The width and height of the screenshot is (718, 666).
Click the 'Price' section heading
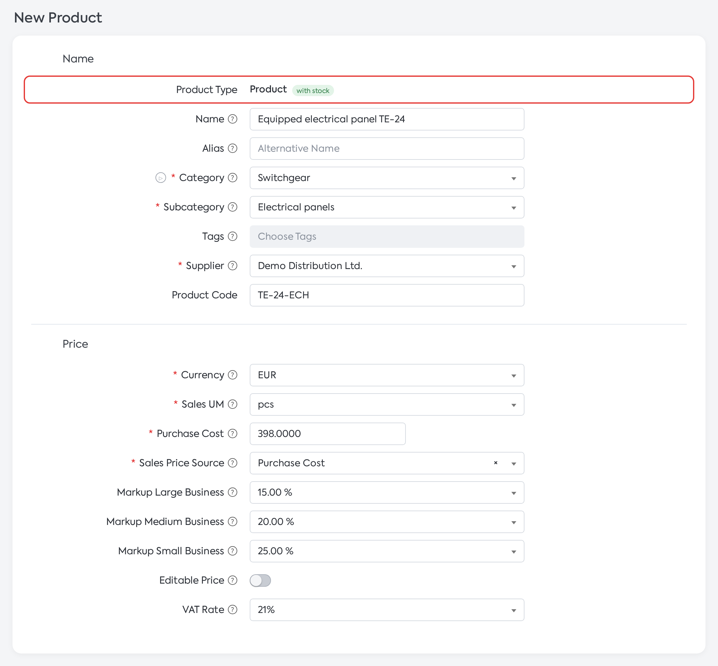click(x=75, y=344)
